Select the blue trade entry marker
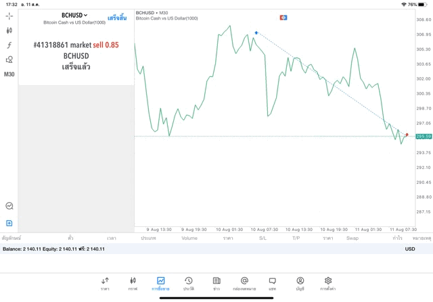 coord(256,33)
